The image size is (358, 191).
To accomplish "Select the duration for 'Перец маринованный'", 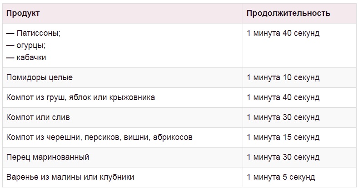I will point(283,157).
